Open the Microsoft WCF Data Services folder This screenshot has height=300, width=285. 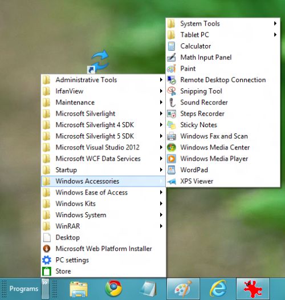pos(103,159)
